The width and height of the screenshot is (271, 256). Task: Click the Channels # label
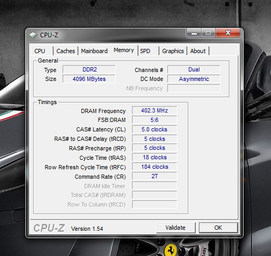[x=149, y=70]
